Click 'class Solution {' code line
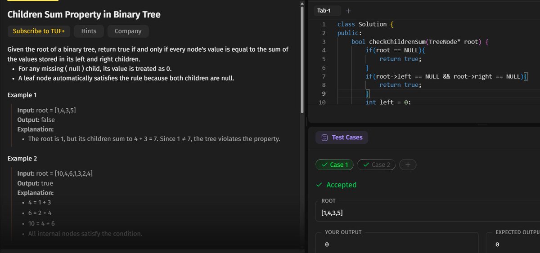Viewport: 540px width, 253px height. (366, 24)
